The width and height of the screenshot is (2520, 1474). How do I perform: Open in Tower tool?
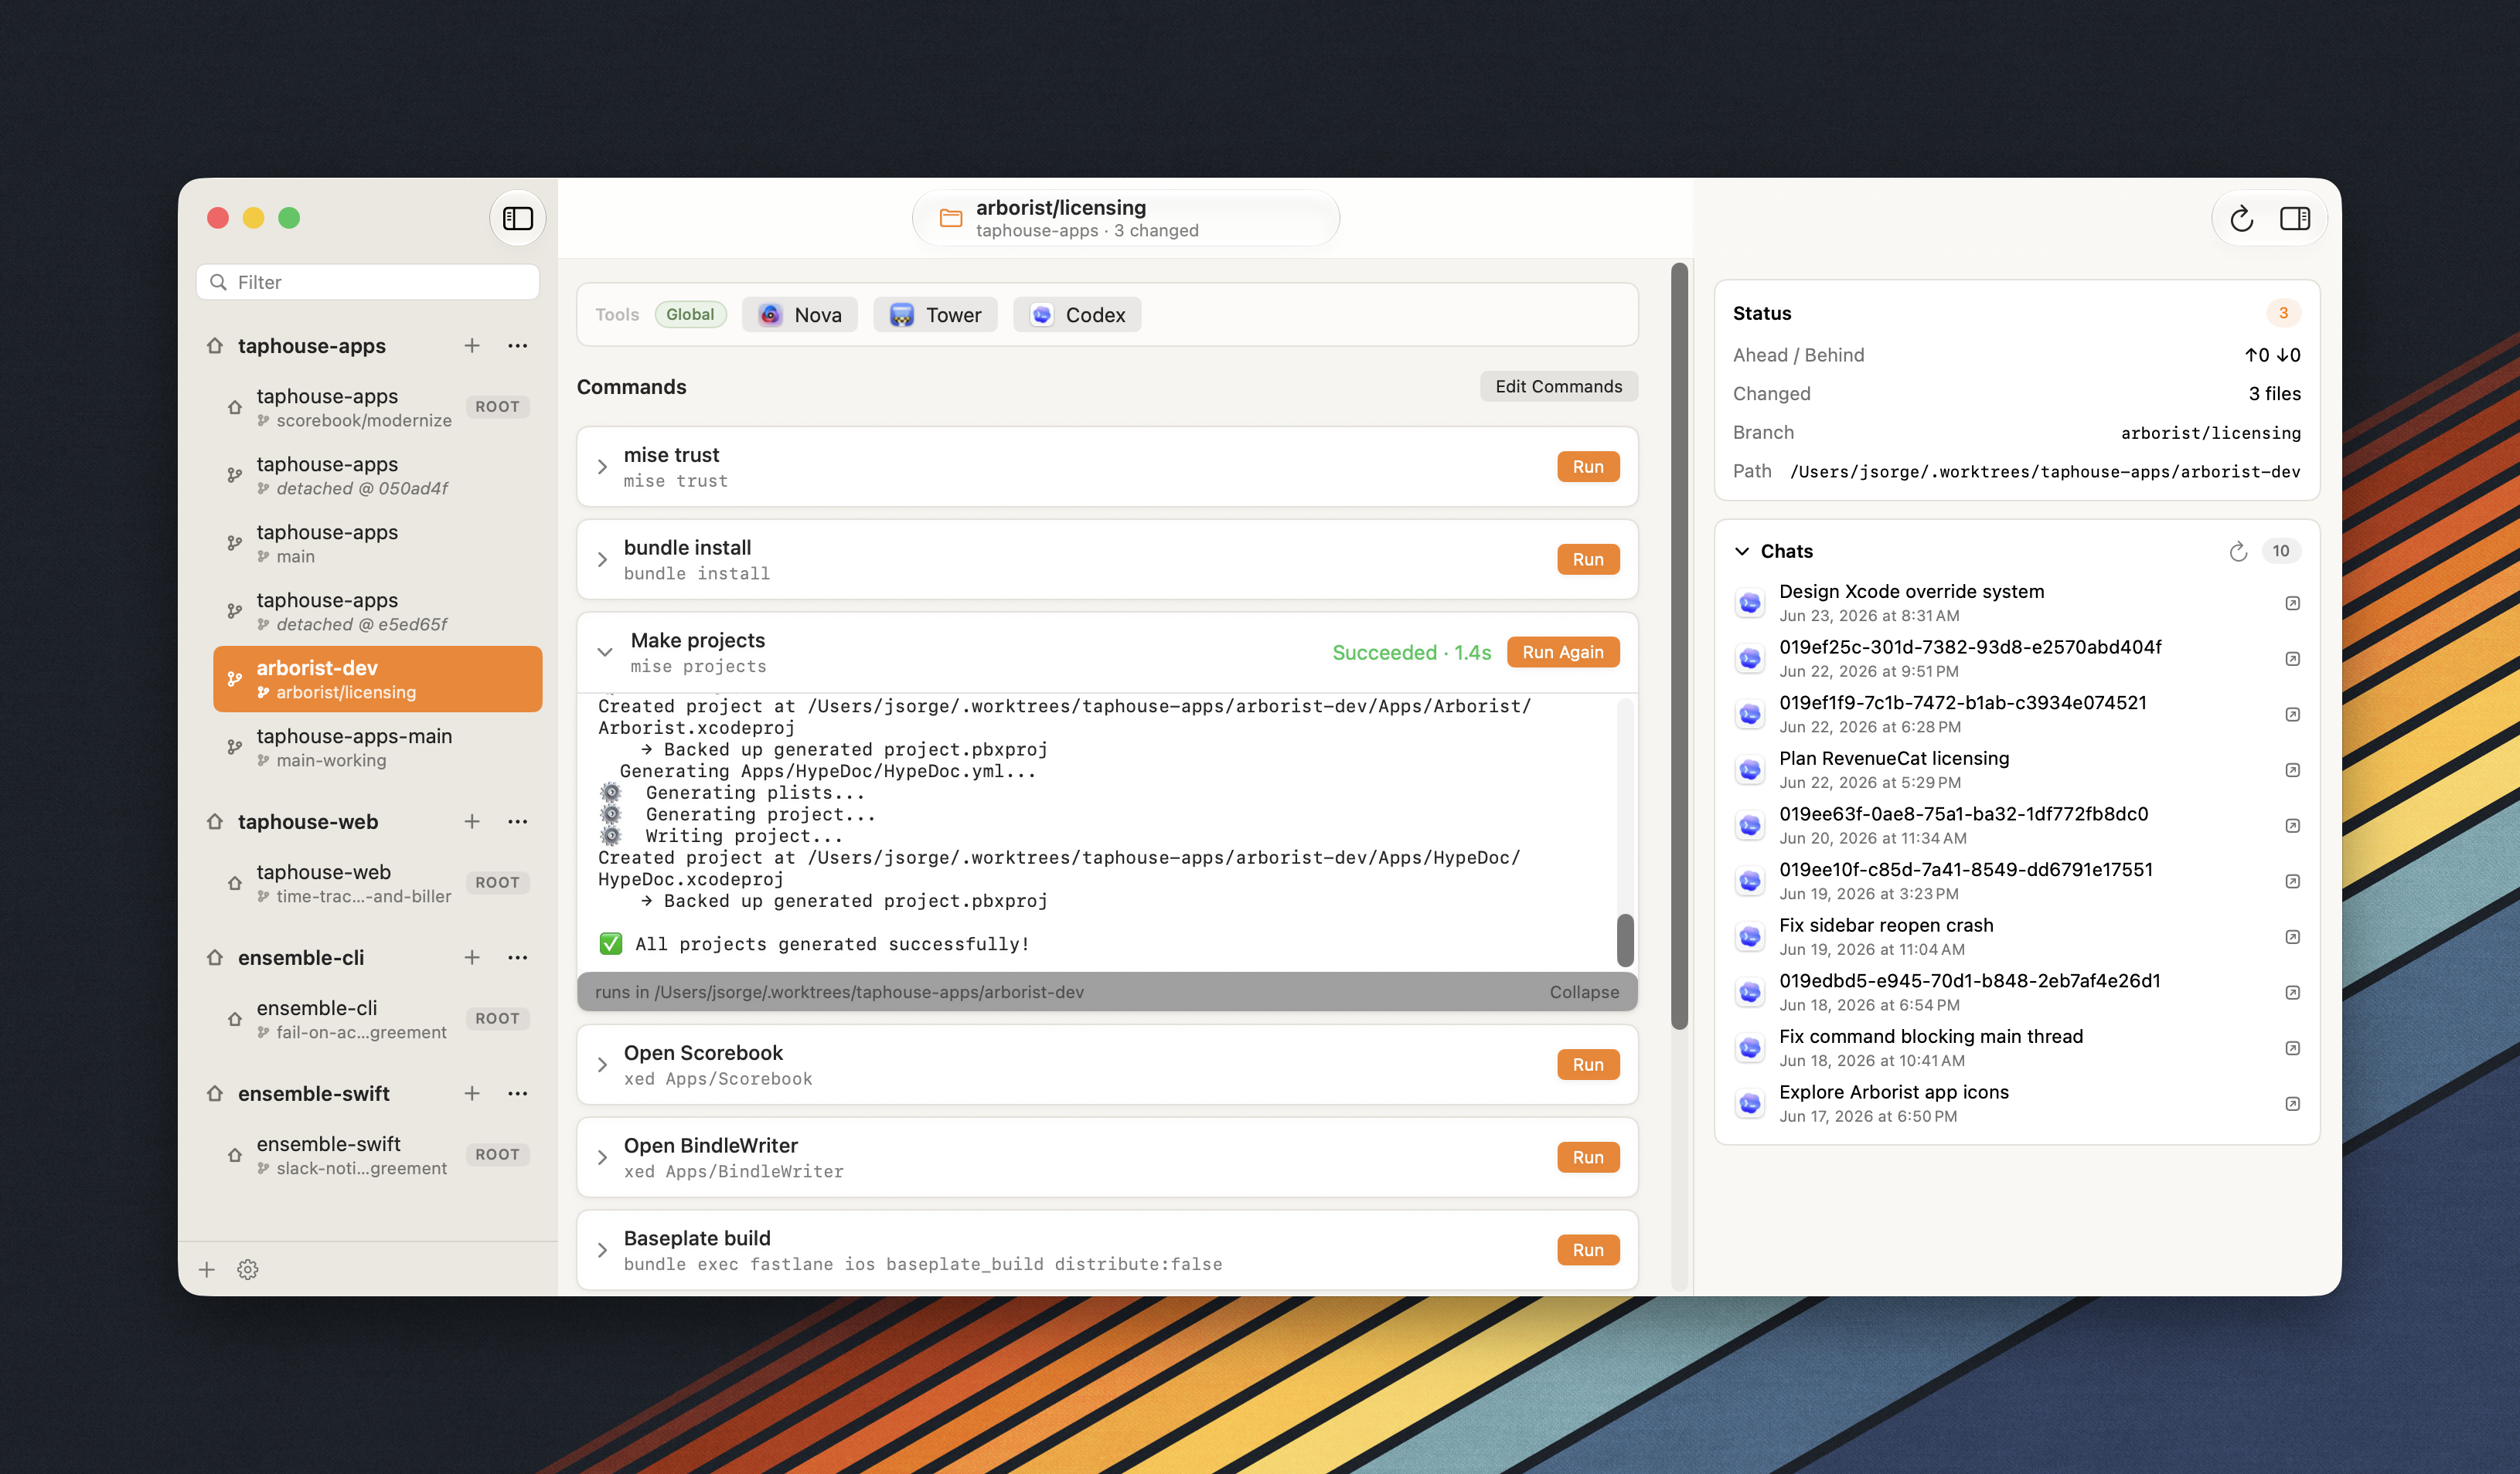(x=935, y=314)
